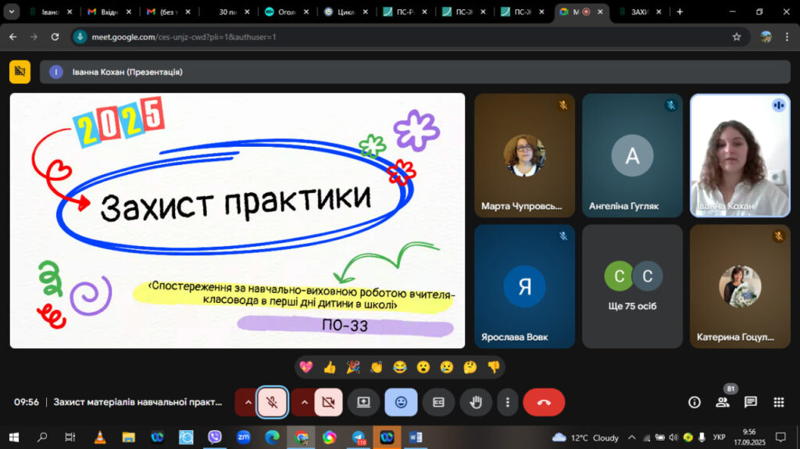Click the present screen icon
Image resolution: width=800 pixels, height=449 pixels.
click(x=363, y=402)
